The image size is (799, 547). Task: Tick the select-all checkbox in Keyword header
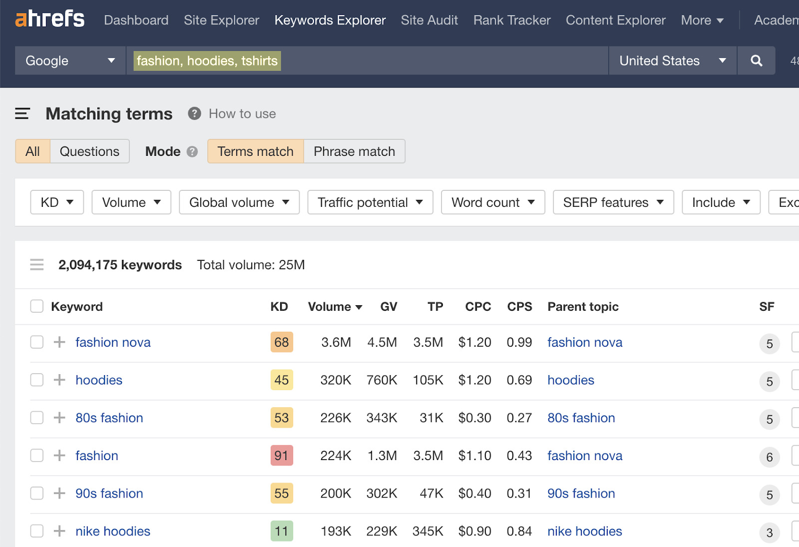(37, 306)
